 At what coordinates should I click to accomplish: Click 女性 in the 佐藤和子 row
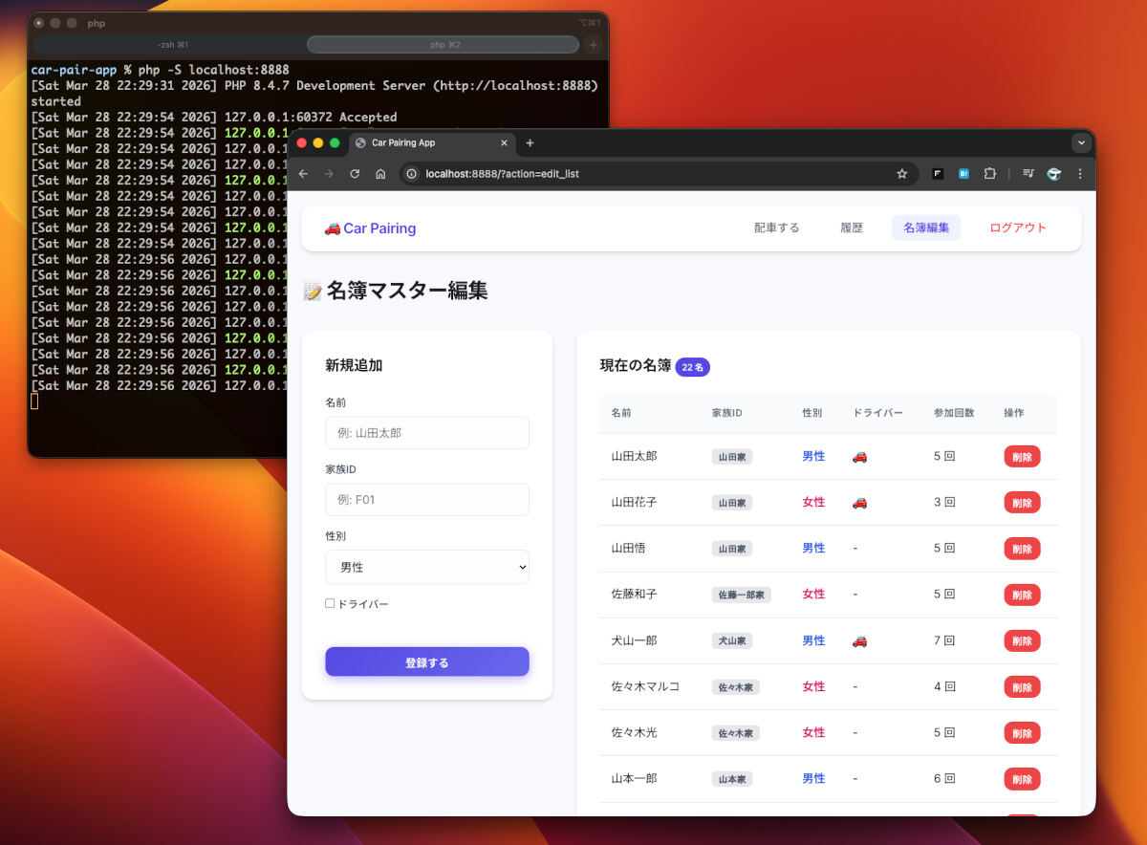pos(813,595)
